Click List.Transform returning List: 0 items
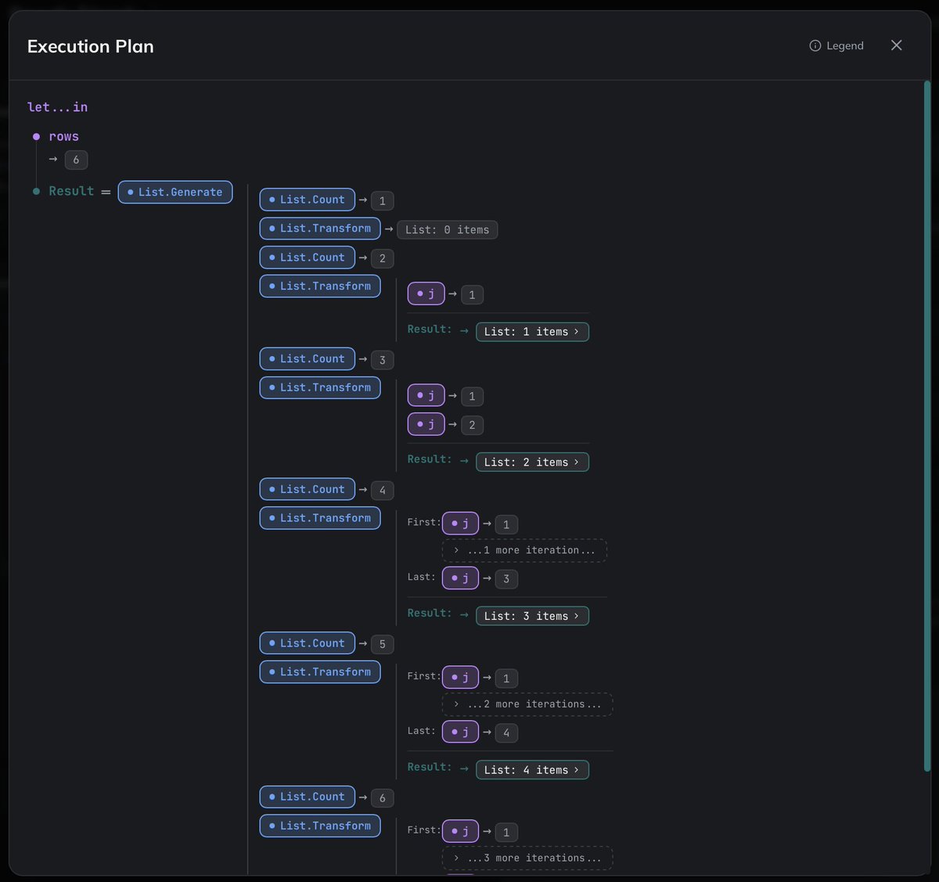The image size is (939, 882). pos(320,229)
